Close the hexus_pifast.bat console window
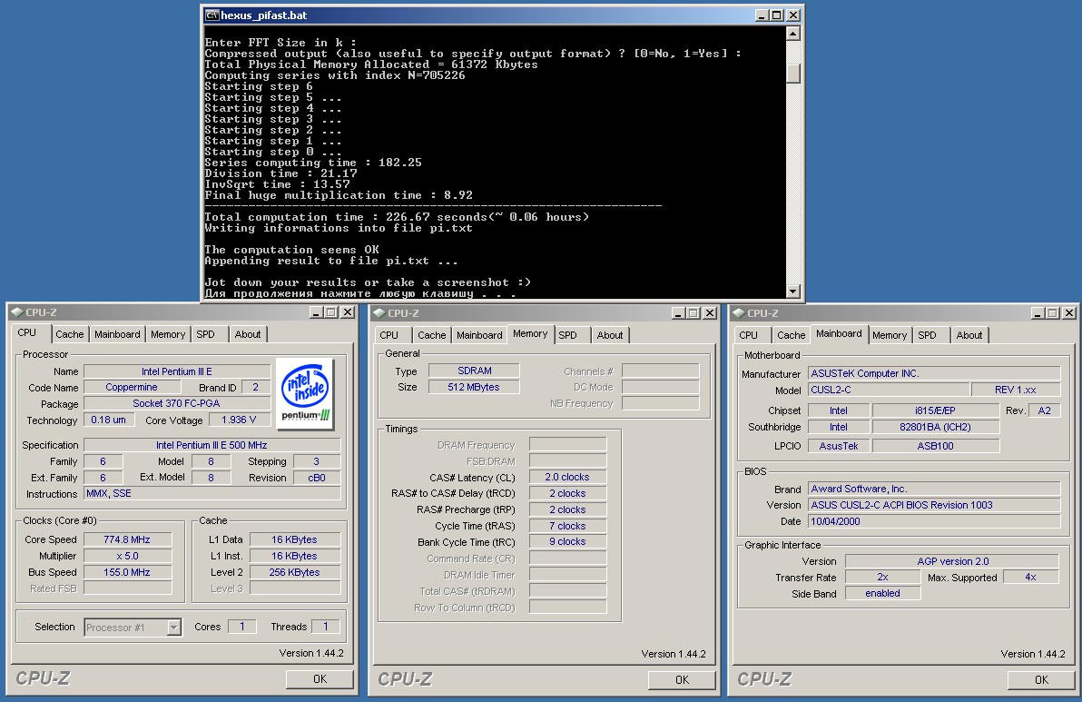 792,15
